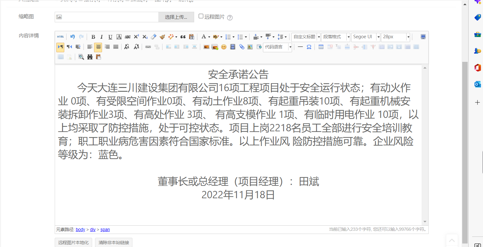
Task: Add a character border to text
Action: coord(119,37)
